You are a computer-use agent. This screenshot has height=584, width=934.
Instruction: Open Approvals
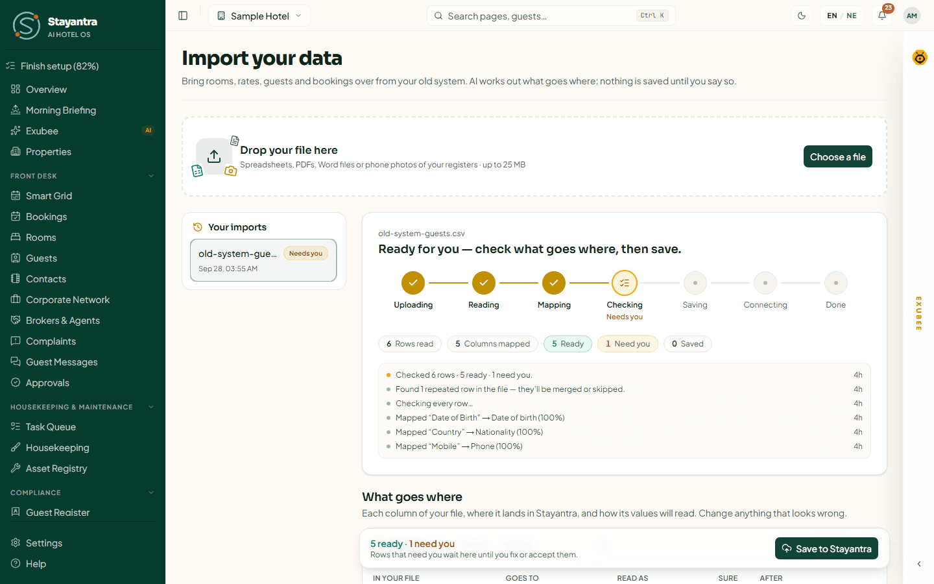click(x=82, y=383)
